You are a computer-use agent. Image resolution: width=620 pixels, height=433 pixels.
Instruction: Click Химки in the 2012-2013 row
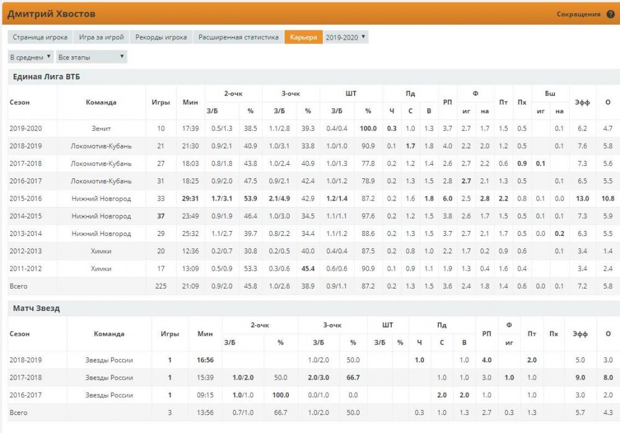tap(101, 251)
